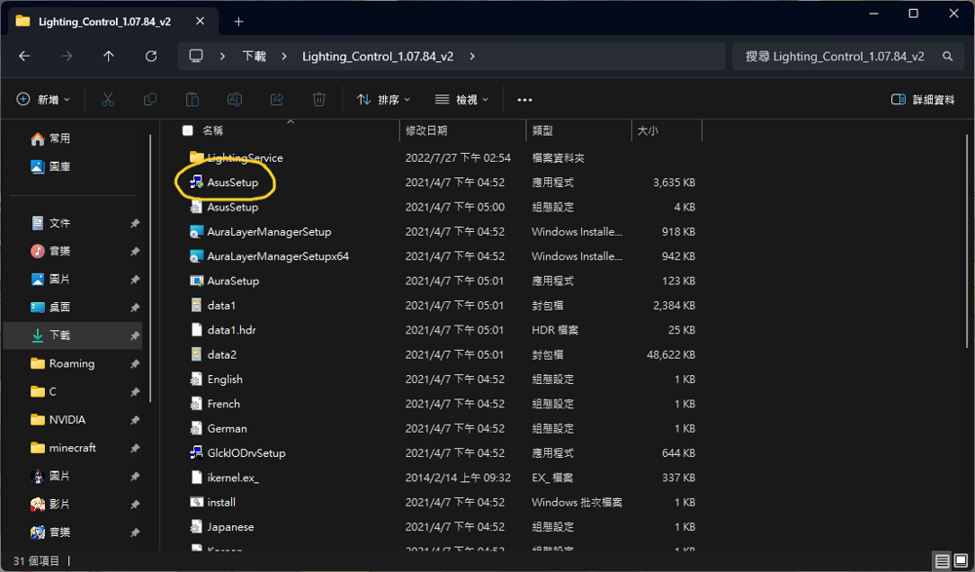975x572 pixels.
Task: Add a new tab with plus button
Action: (239, 21)
